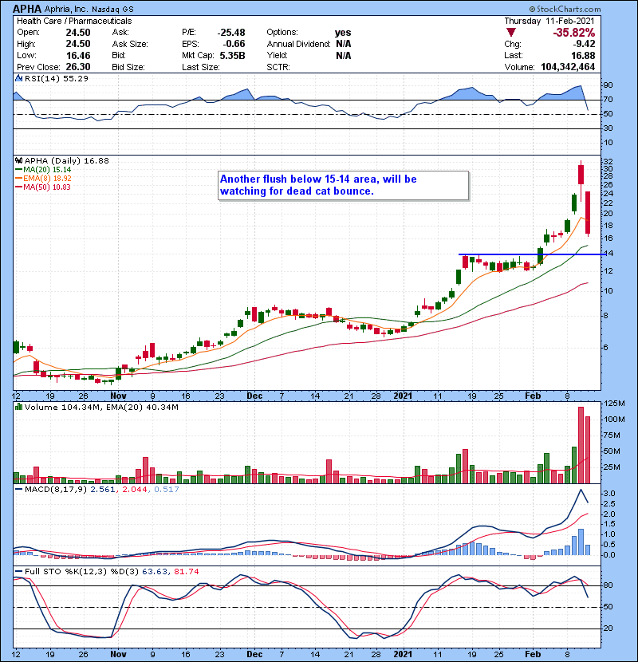Click the 80 level on the stochastic axis

point(608,585)
